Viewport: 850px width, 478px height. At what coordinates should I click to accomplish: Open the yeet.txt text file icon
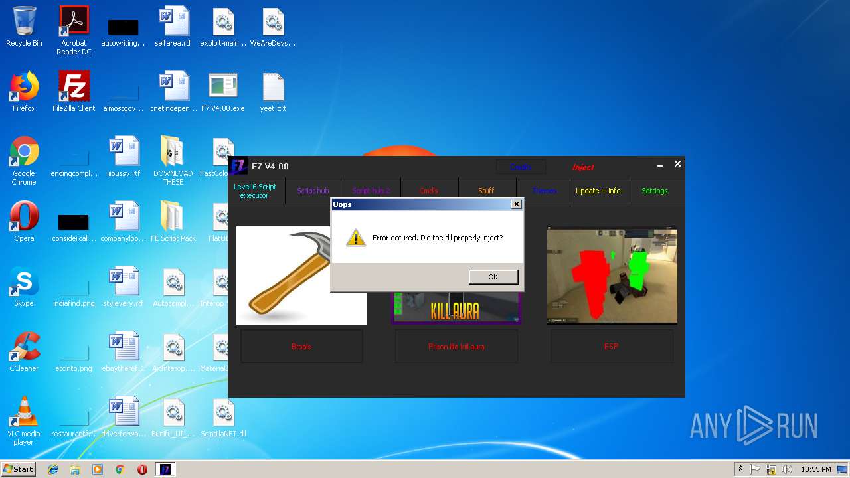tap(273, 92)
